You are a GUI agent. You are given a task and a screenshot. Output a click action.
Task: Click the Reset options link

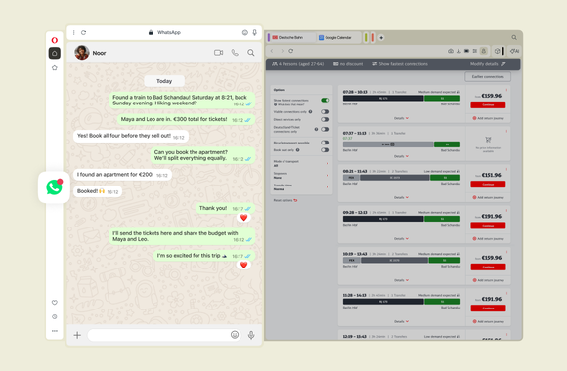pyautogui.click(x=284, y=200)
